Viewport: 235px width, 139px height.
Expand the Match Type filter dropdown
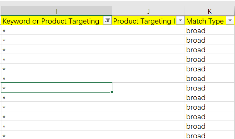click(230, 21)
